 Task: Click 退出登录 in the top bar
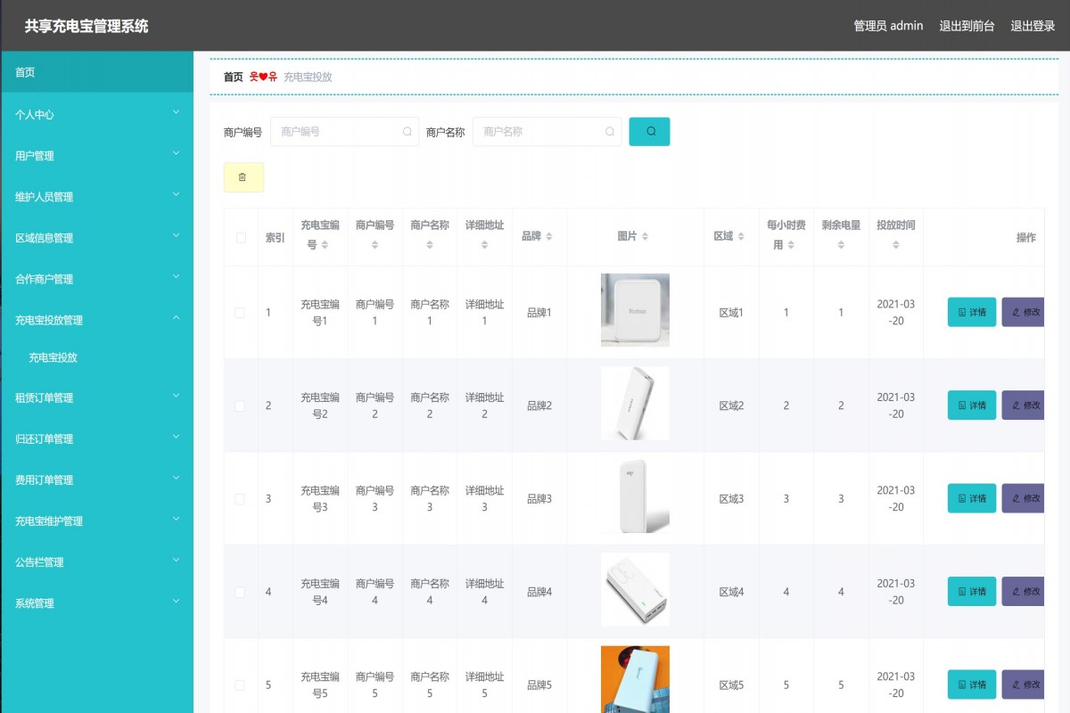pos(1033,26)
